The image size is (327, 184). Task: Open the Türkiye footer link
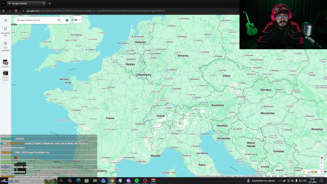pos(267,176)
